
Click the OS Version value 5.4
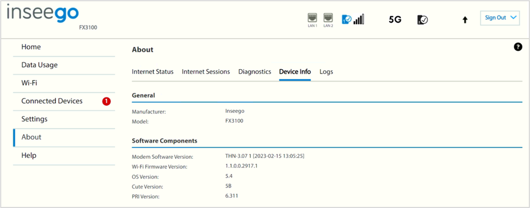click(x=229, y=176)
